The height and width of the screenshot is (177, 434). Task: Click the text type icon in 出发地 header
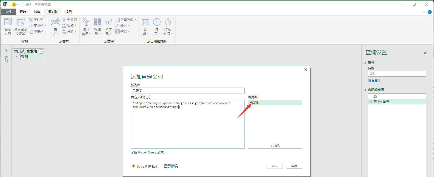23,51
